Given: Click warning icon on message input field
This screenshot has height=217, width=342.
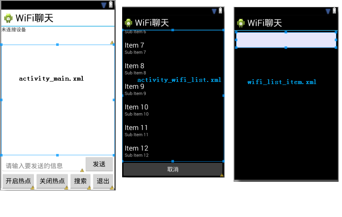Looking at the screenshot, I should (x=82, y=170).
